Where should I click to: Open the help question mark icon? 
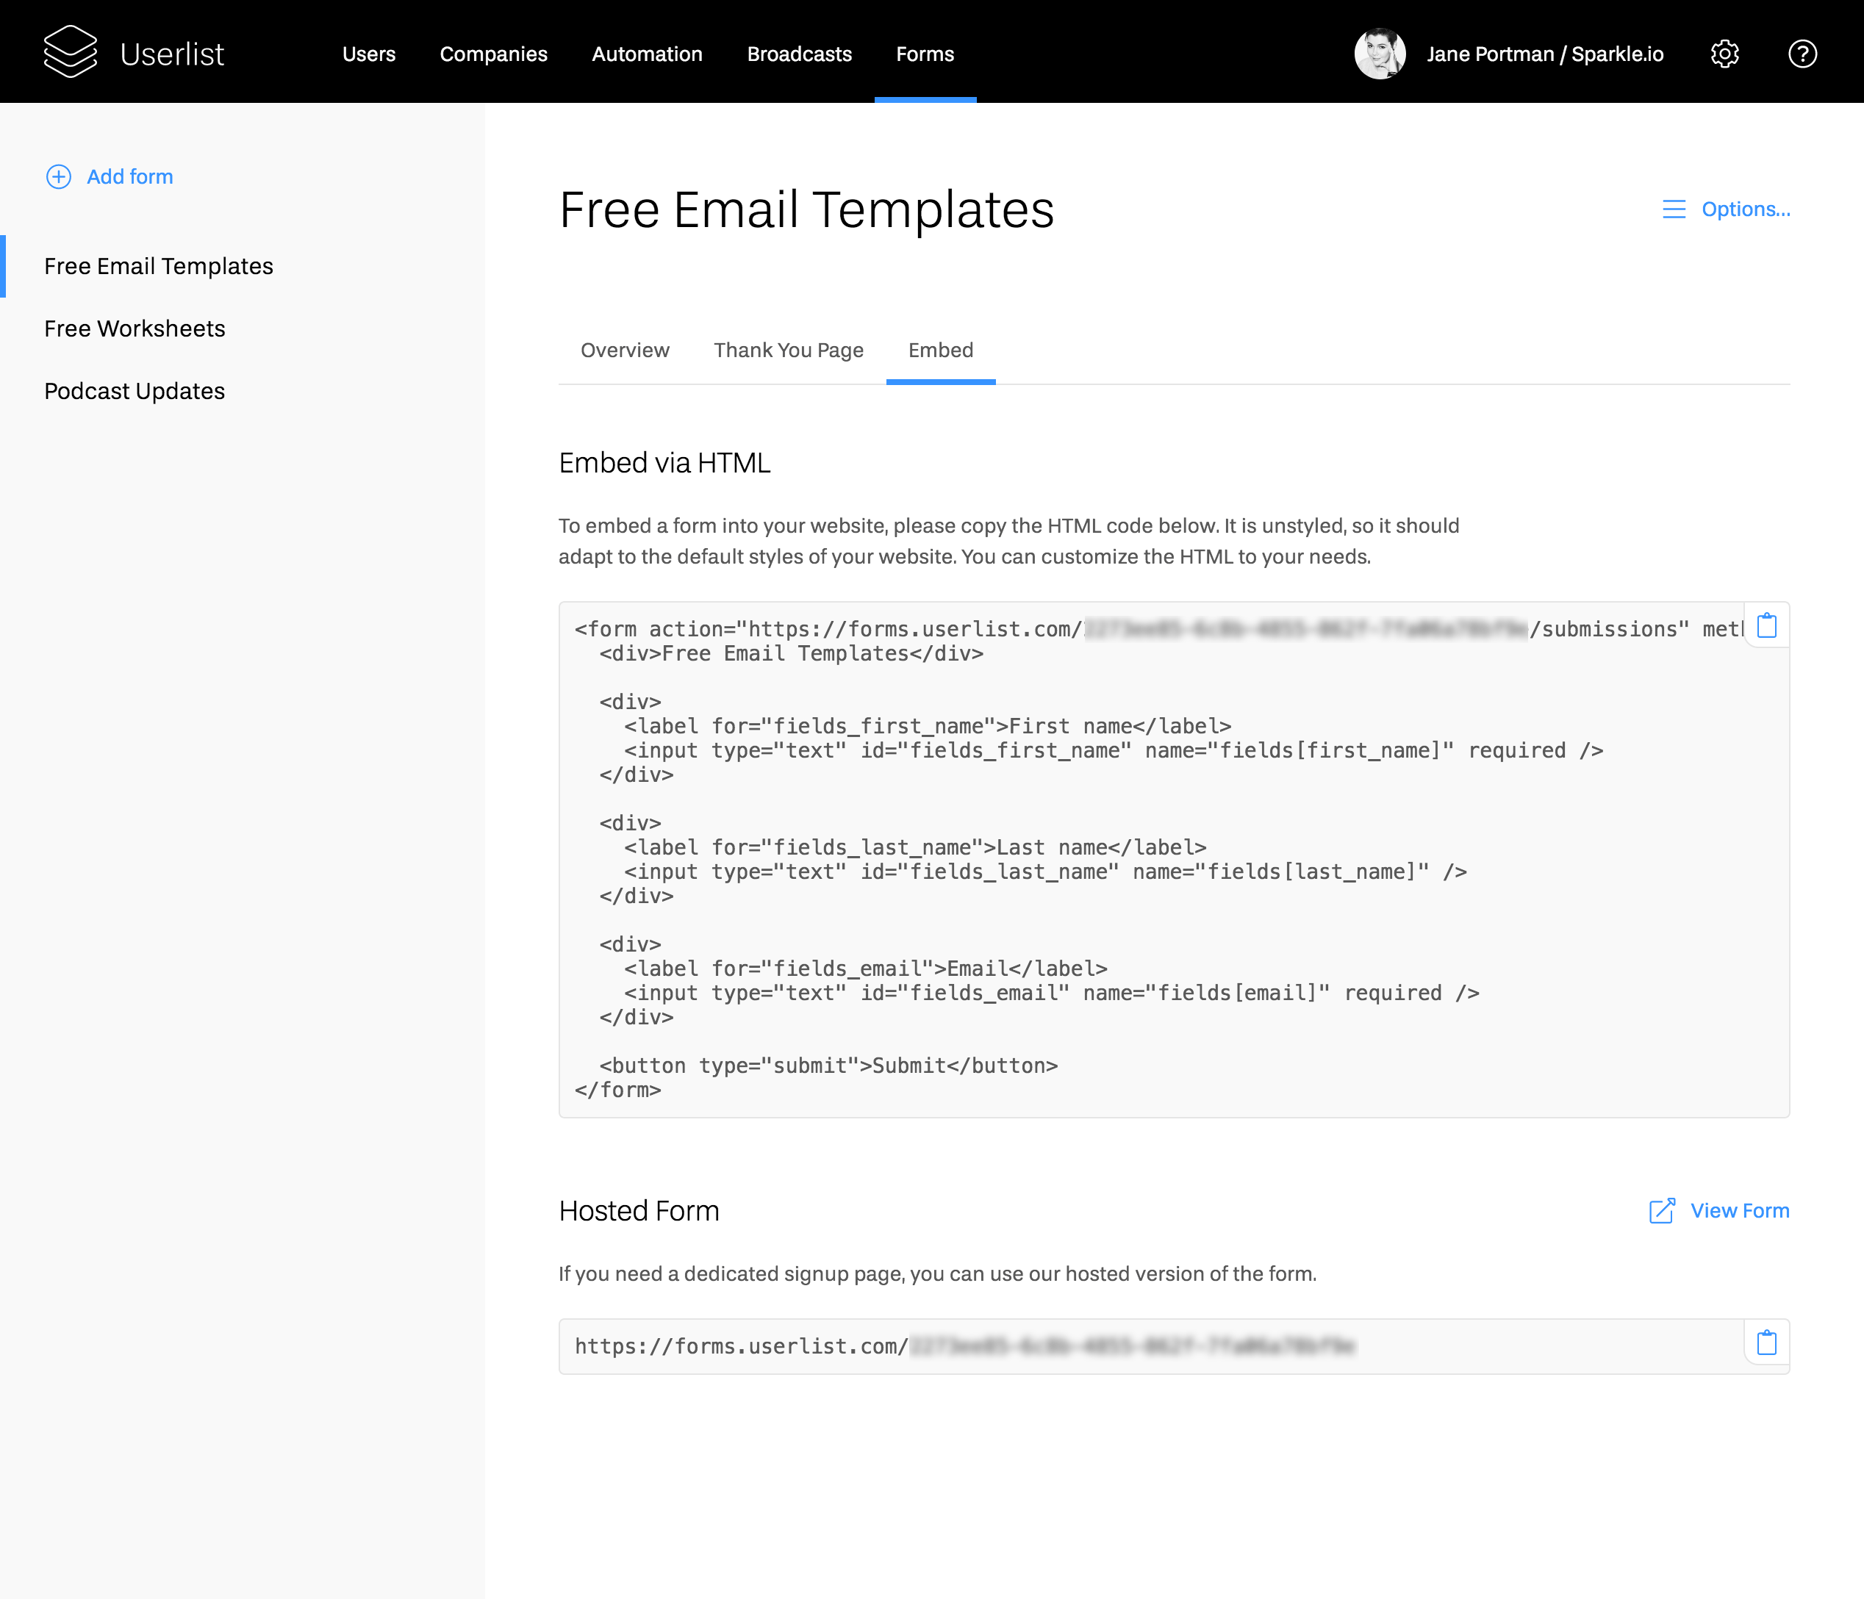(1802, 54)
